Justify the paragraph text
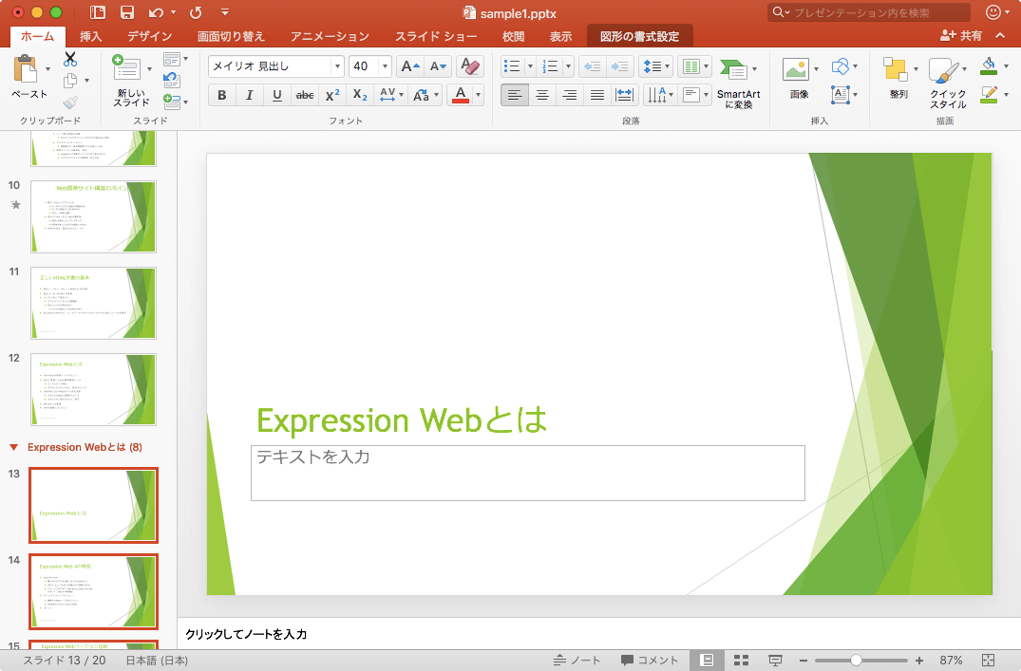Viewport: 1021px width, 671px height. click(x=596, y=95)
